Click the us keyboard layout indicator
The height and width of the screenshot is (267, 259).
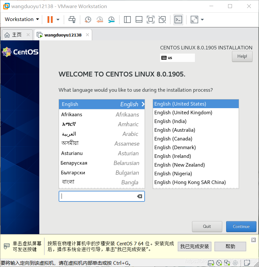point(177,58)
